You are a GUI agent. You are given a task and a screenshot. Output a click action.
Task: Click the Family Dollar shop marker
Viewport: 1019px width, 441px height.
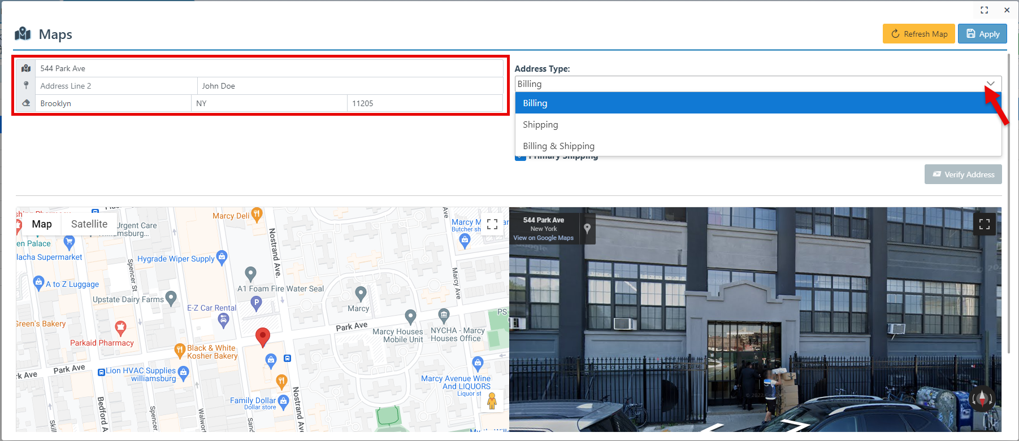pyautogui.click(x=283, y=401)
